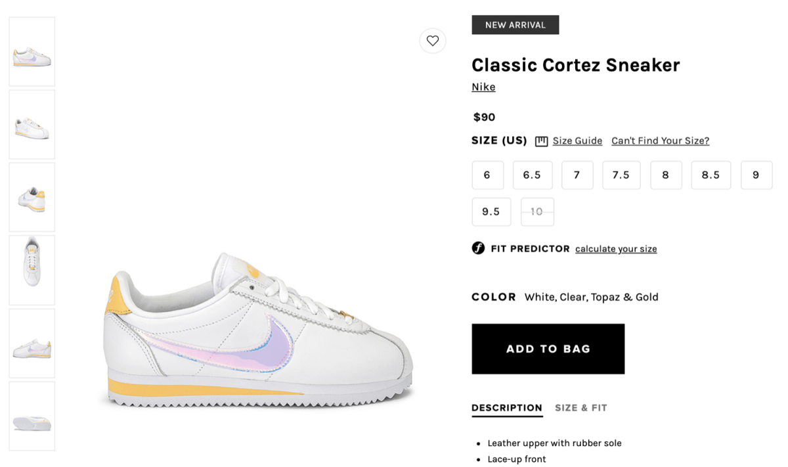Click calculate your size link
This screenshot has width=788, height=467.
(616, 249)
